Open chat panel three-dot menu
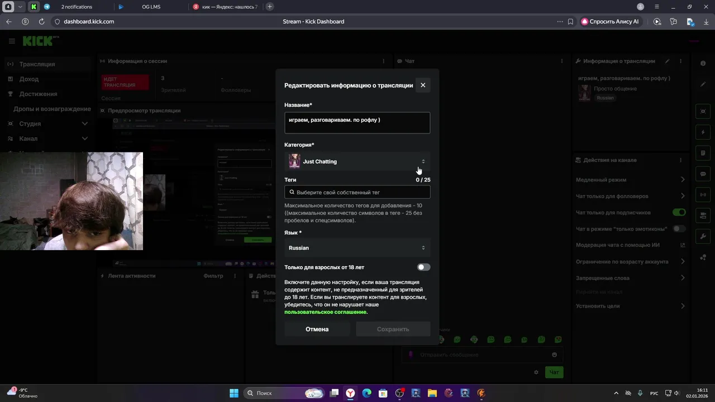Image resolution: width=715 pixels, height=402 pixels. click(x=562, y=61)
